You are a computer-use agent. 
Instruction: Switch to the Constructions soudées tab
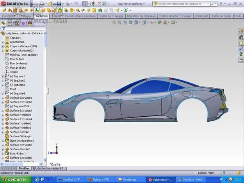pyautogui.click(x=80, y=16)
